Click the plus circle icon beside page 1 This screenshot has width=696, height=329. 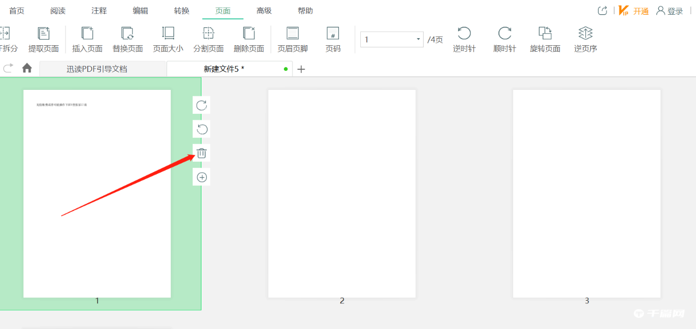coord(201,177)
